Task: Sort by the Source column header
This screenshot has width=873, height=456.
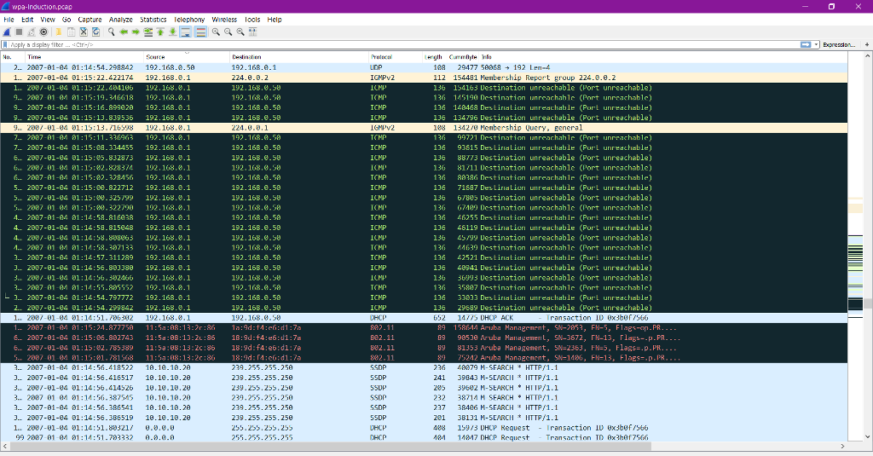Action: pyautogui.click(x=187, y=57)
